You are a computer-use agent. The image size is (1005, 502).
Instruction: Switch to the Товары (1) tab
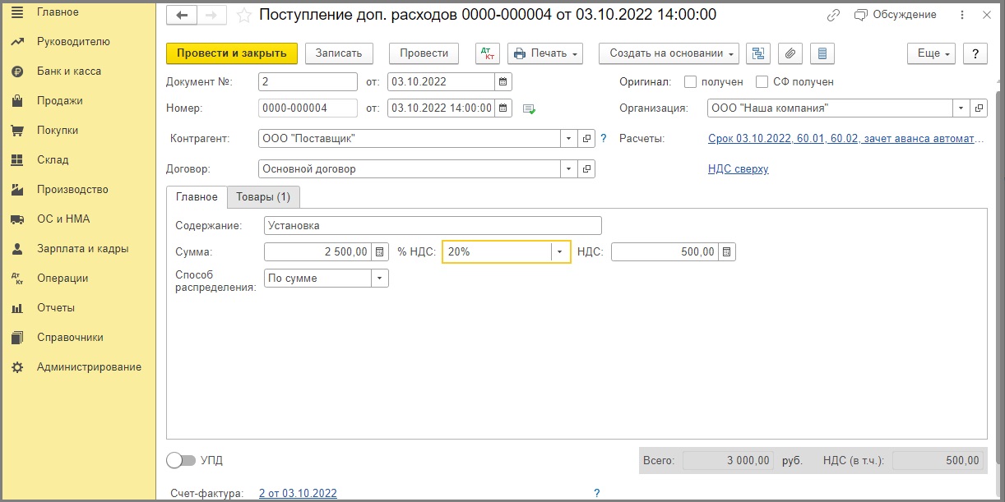(263, 197)
